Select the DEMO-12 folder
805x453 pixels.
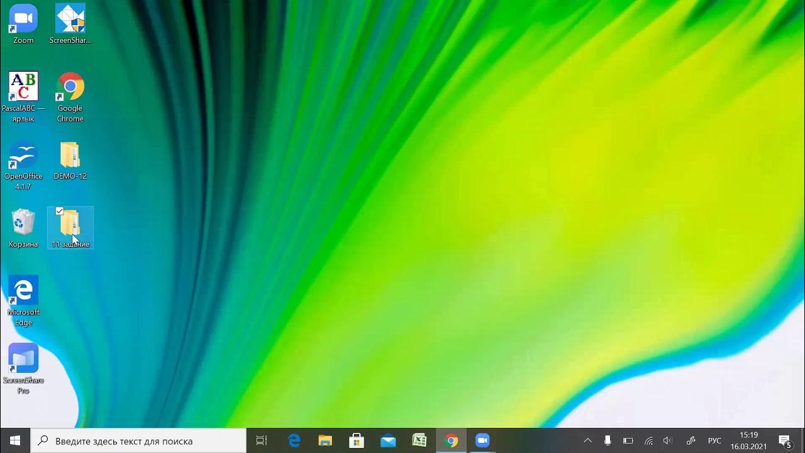coord(70,161)
